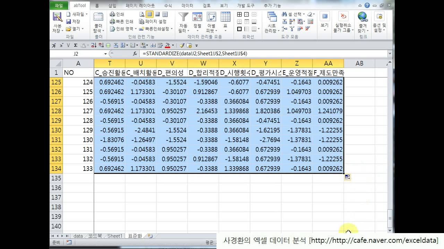
Task: Click the binoculars 셀 선택 icon
Action: point(284,14)
